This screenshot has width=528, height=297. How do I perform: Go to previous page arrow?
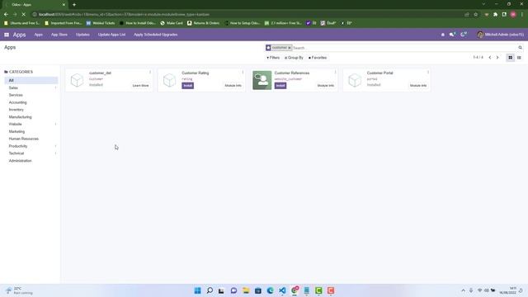[x=490, y=58]
